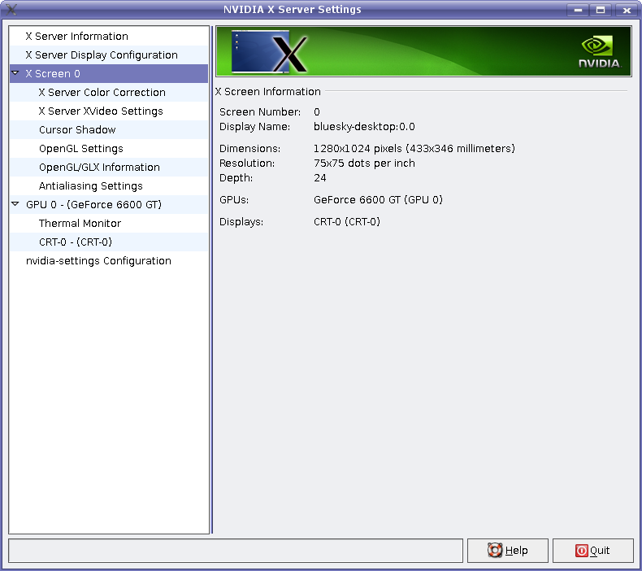Click the Help lifebuoy icon
Viewport: 642px width, 571px height.
(495, 550)
